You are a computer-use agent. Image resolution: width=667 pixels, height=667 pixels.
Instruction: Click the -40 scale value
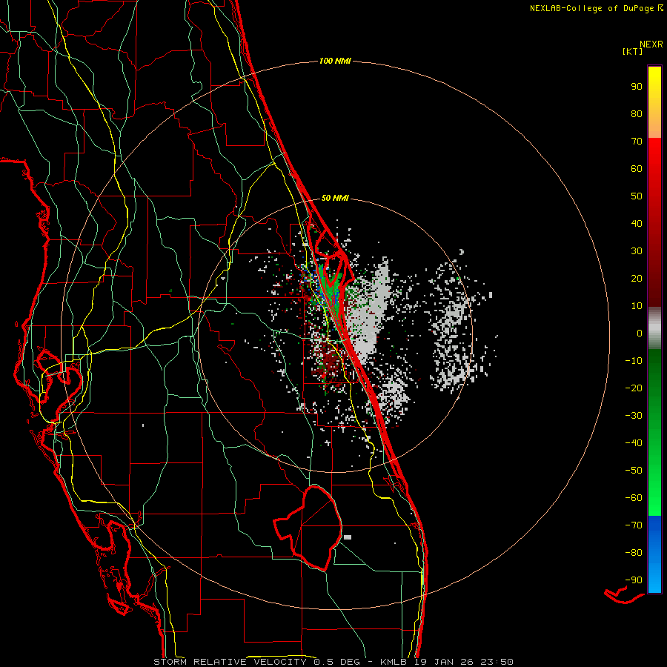(634, 443)
